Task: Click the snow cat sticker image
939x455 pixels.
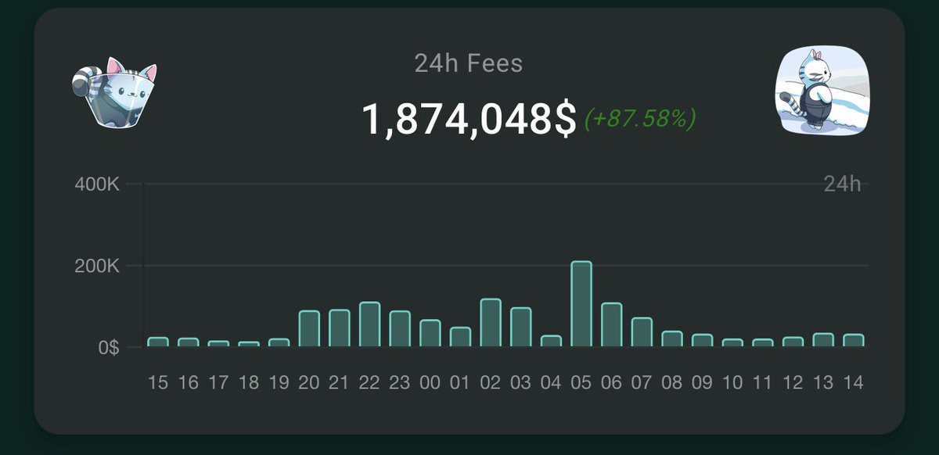Action: coord(824,90)
